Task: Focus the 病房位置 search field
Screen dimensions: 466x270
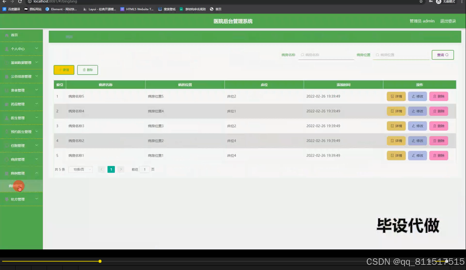Action: click(401, 55)
